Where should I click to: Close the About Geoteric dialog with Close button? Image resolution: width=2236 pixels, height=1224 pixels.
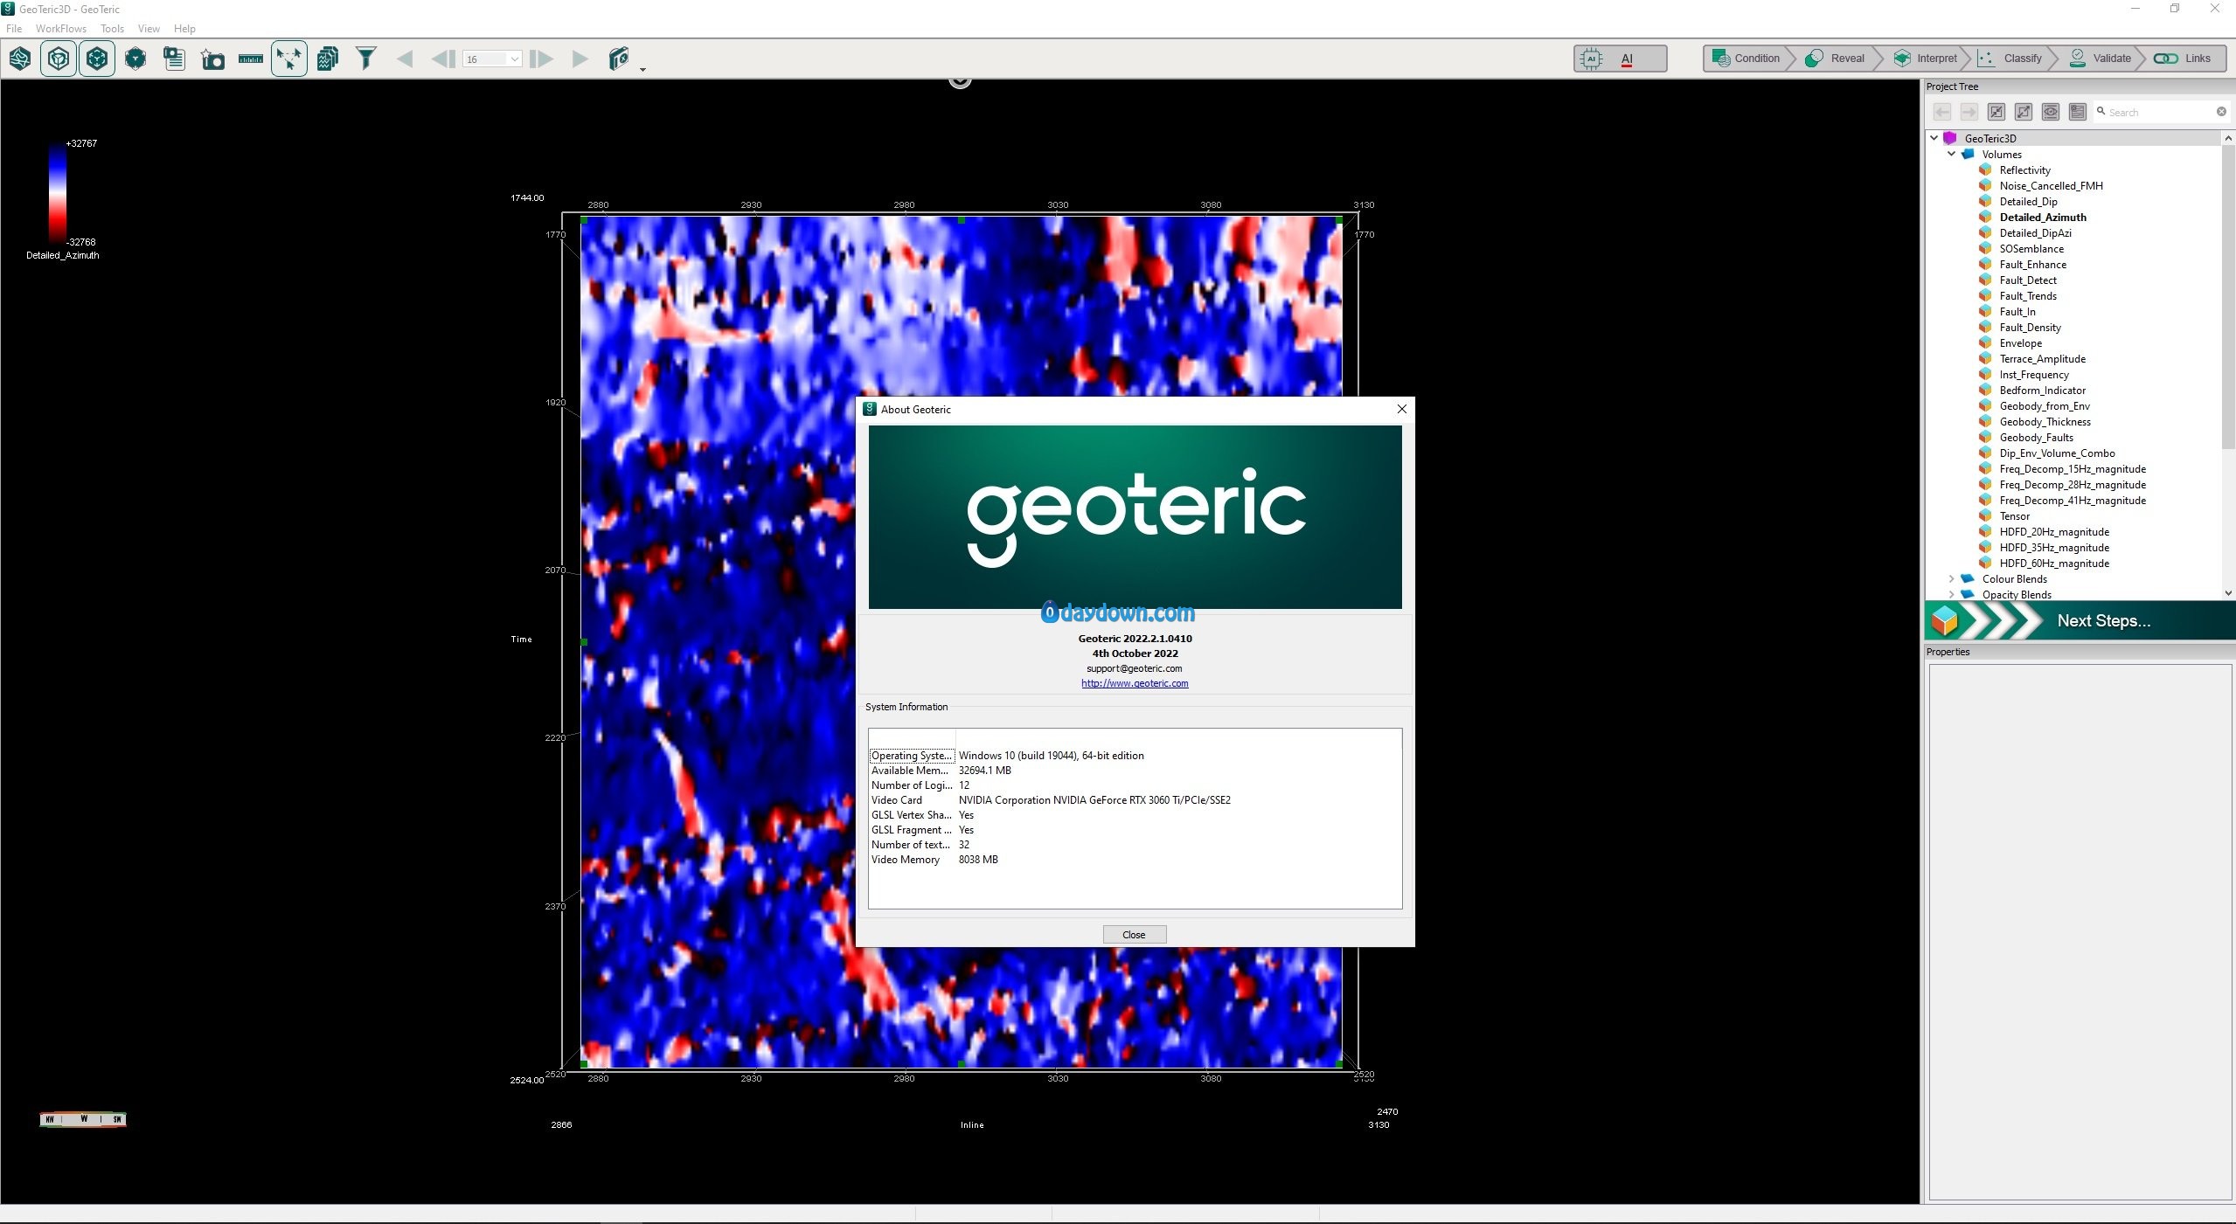click(x=1134, y=934)
